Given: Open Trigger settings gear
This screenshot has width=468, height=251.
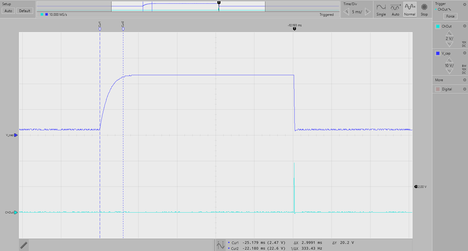Looking at the screenshot, I should pyautogui.click(x=465, y=4).
